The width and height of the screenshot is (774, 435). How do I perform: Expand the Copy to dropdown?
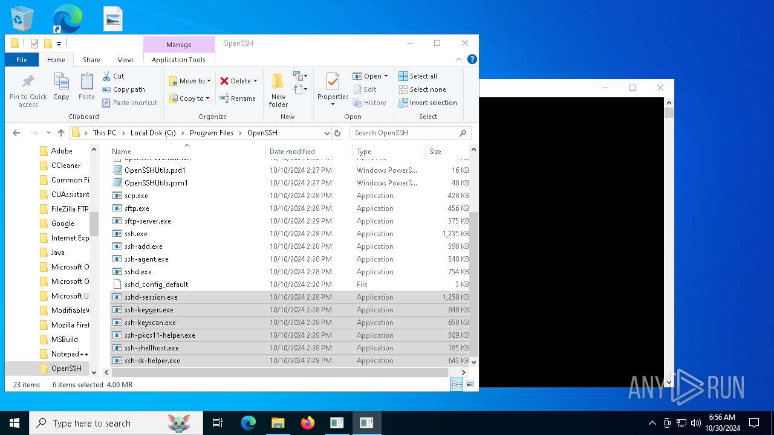point(207,98)
